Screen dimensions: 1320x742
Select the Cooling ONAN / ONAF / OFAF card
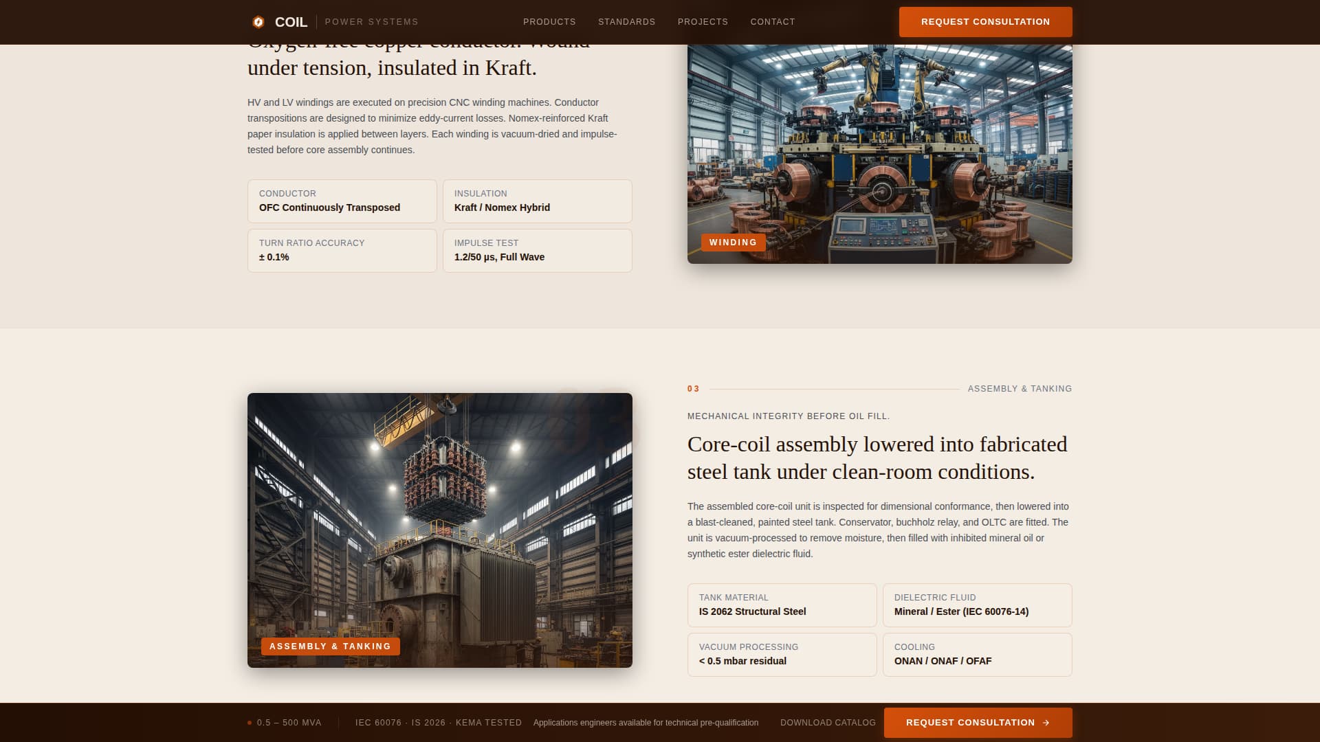point(977,655)
